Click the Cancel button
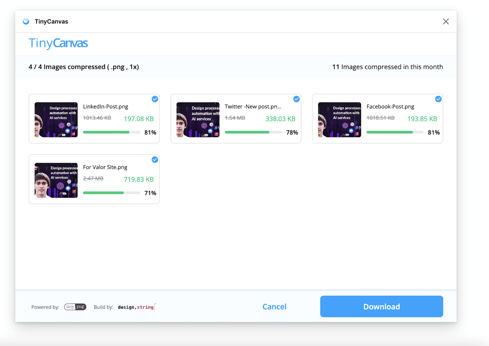Image resolution: width=489 pixels, height=346 pixels. [274, 307]
